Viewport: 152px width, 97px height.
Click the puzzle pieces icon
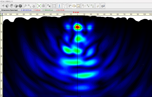pos(49,6)
